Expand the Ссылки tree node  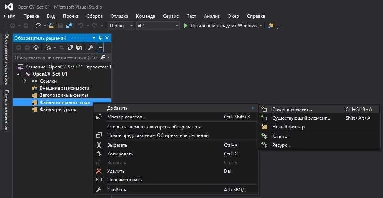(25, 81)
